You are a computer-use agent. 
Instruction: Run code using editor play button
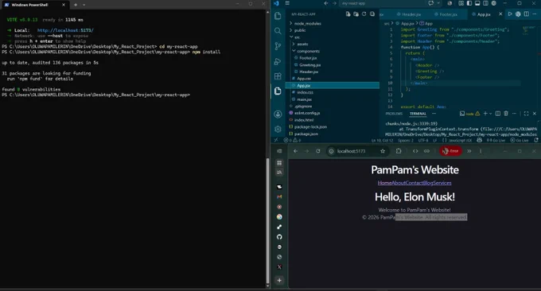(x=510, y=14)
